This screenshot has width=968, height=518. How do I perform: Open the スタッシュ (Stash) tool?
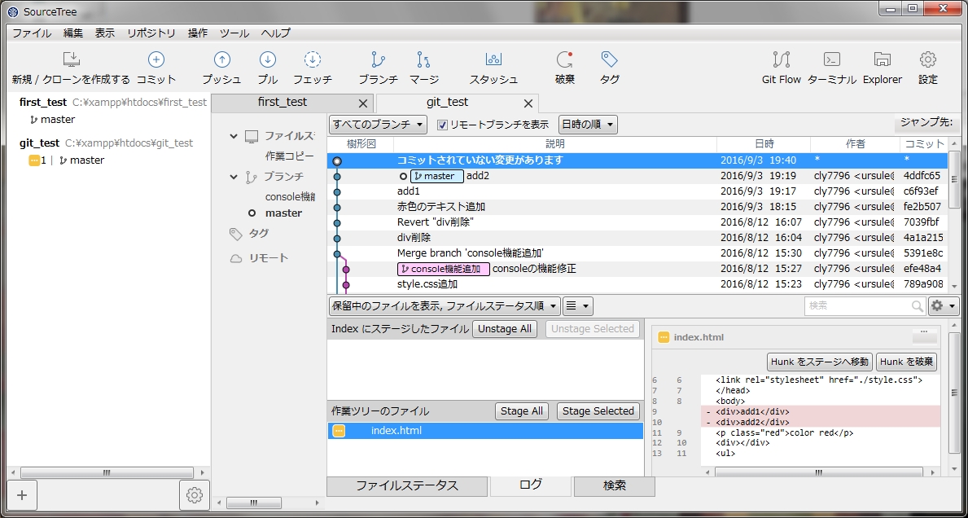(493, 67)
